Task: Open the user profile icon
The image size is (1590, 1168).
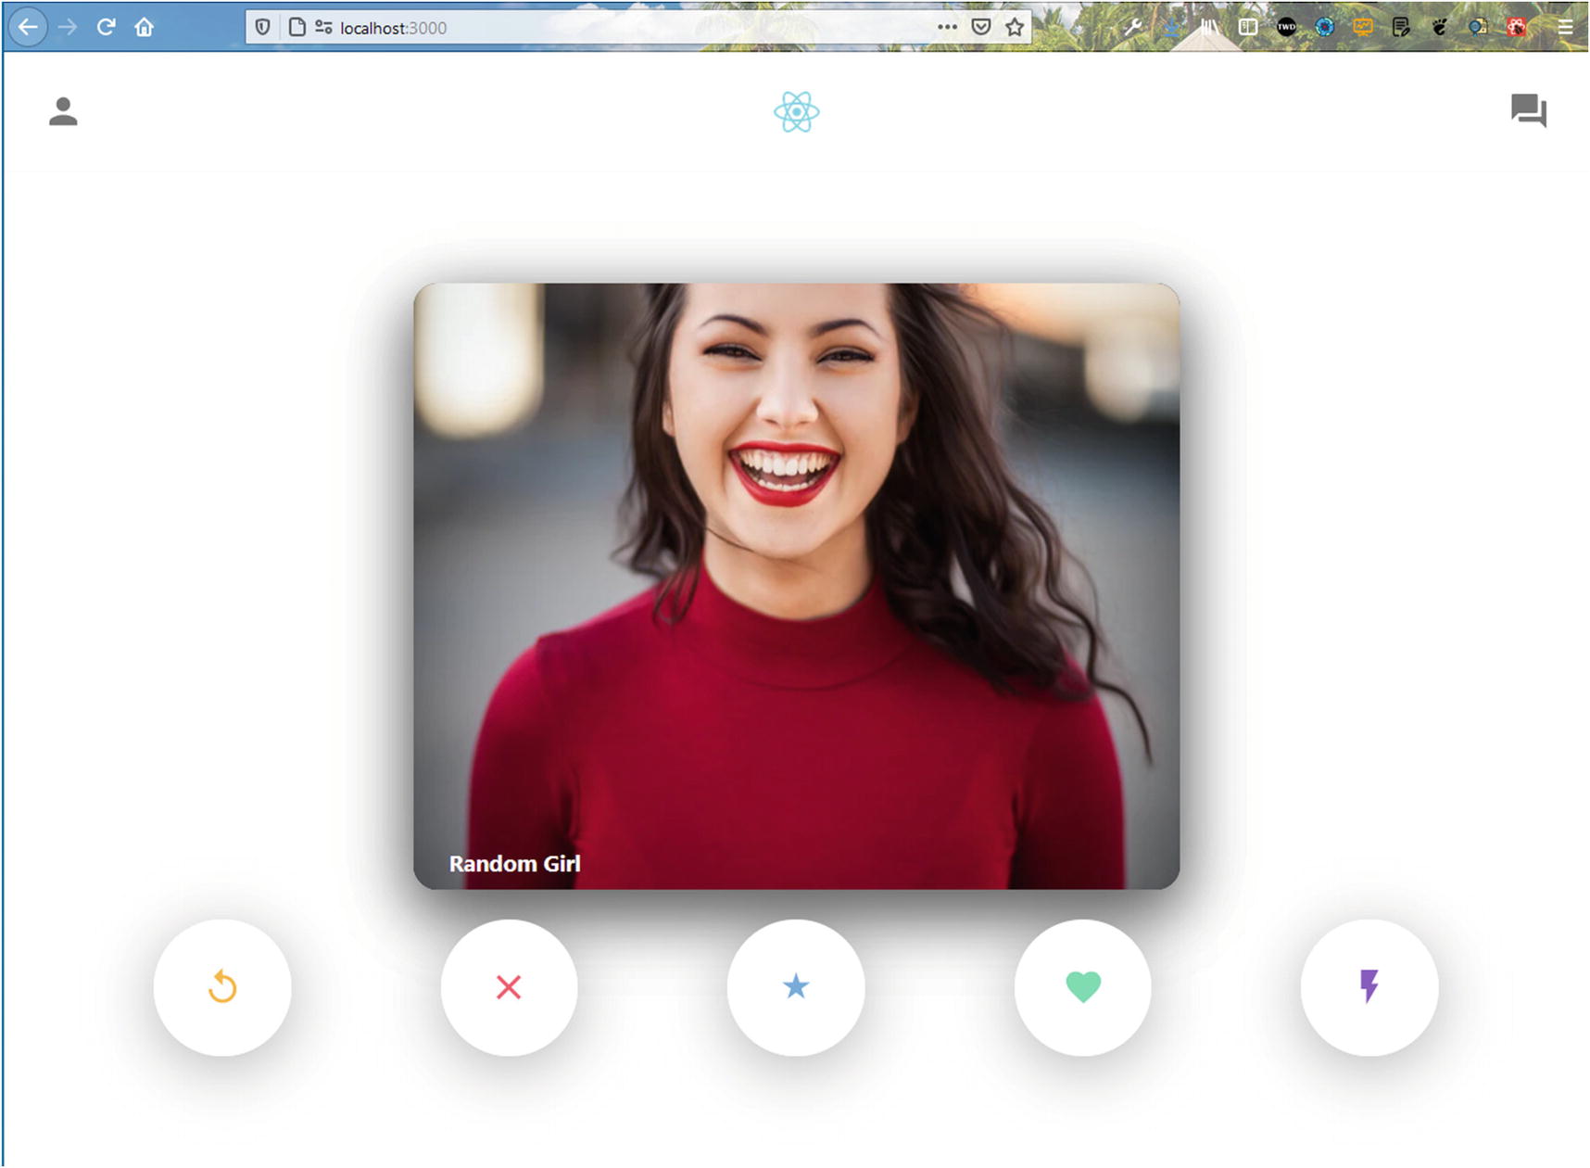Action: tap(63, 111)
